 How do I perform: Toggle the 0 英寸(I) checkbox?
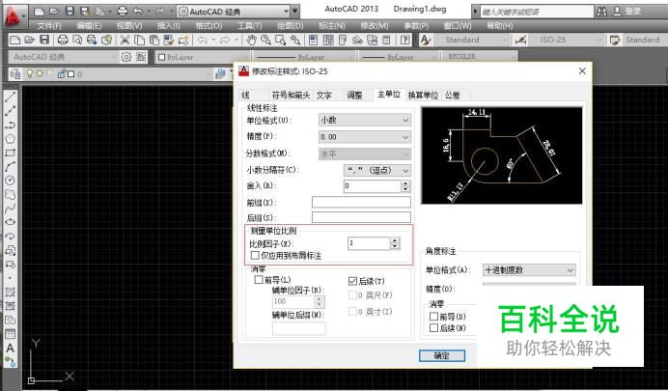coord(352,311)
